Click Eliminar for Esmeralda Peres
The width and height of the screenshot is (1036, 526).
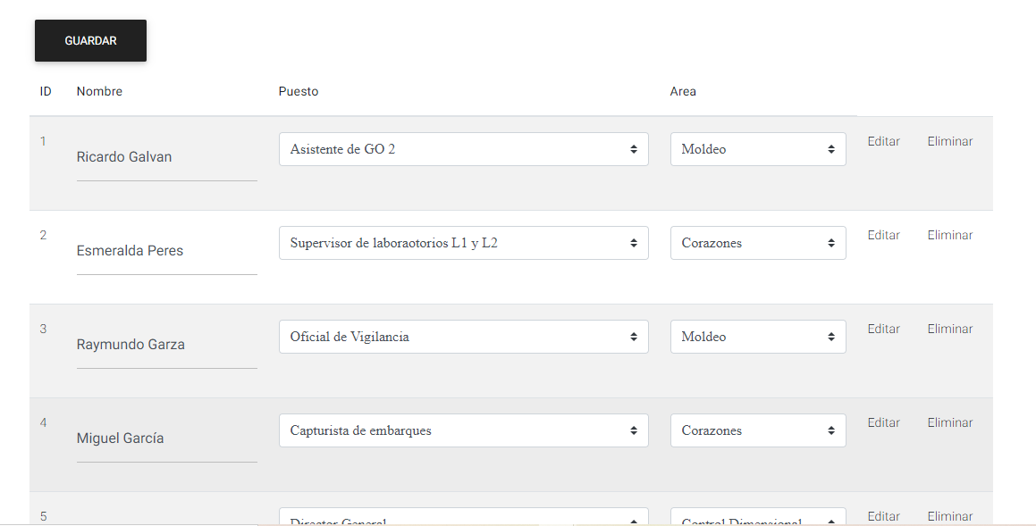(x=949, y=235)
